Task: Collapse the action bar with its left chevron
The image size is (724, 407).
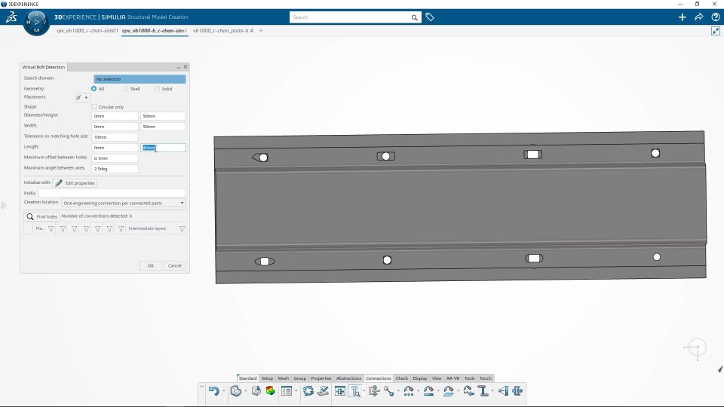Action: [201, 386]
